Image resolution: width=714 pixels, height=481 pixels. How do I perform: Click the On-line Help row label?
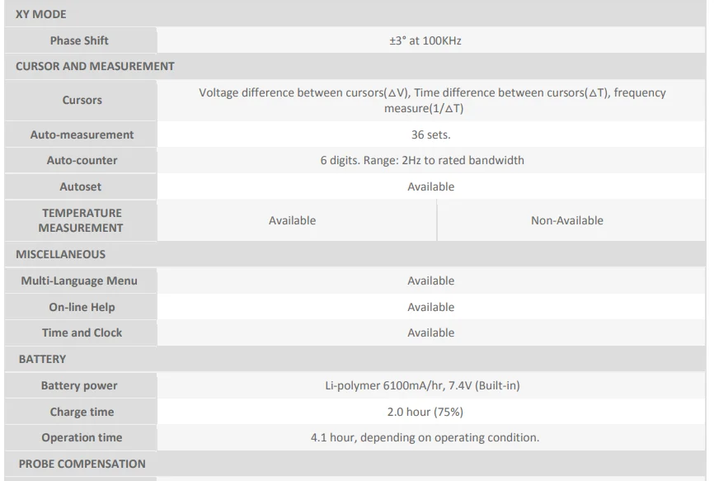[x=82, y=307]
